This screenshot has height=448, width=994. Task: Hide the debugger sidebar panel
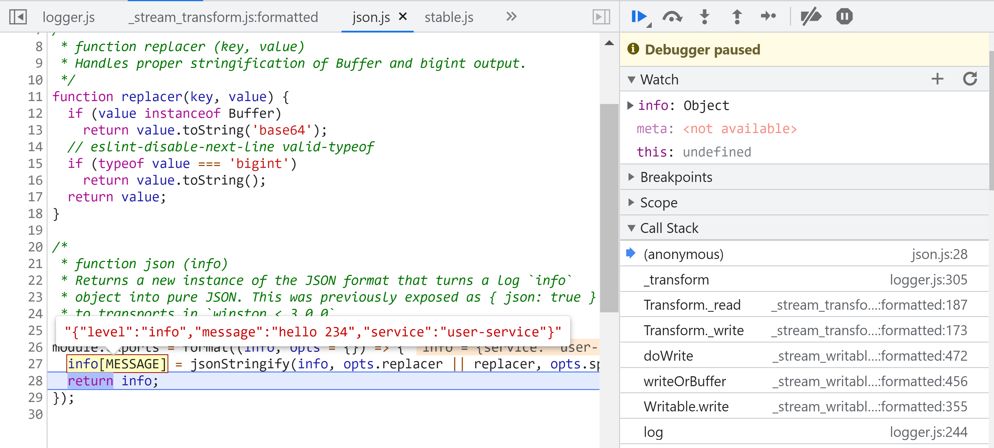coord(601,17)
